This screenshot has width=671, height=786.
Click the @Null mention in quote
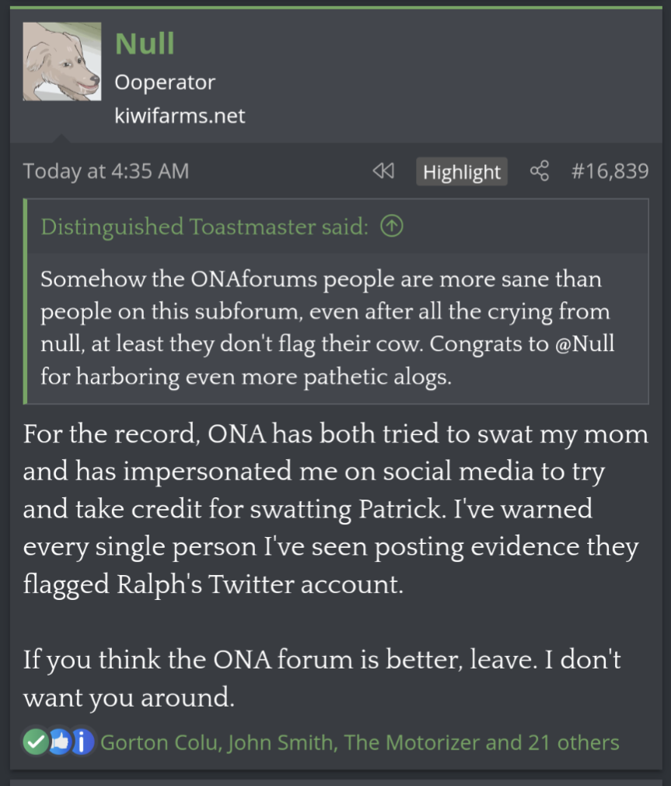pyautogui.click(x=585, y=343)
